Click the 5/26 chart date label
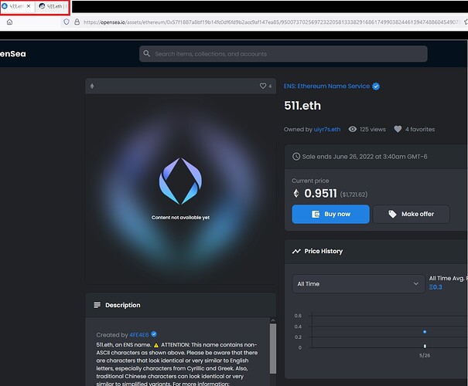 point(425,356)
